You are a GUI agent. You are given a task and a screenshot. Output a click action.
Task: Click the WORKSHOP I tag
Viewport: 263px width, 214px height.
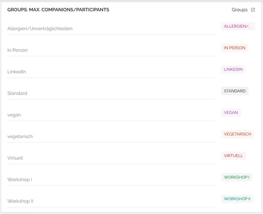236,177
